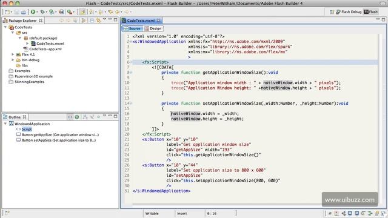
Task: Open the Debug icon dropdown arrow
Action: point(46,12)
